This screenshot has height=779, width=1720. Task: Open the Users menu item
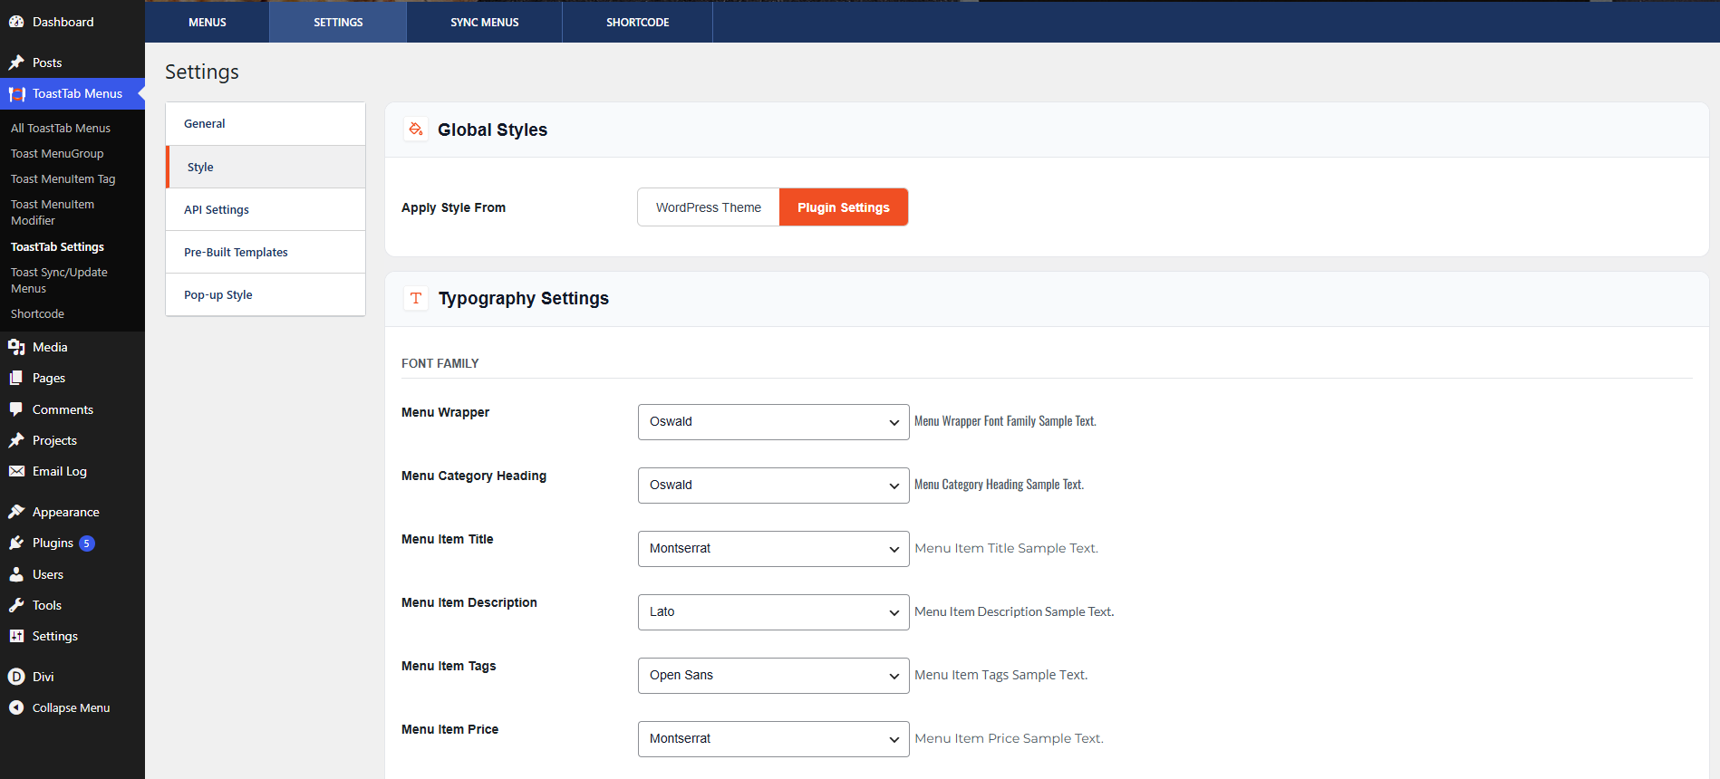click(72, 574)
